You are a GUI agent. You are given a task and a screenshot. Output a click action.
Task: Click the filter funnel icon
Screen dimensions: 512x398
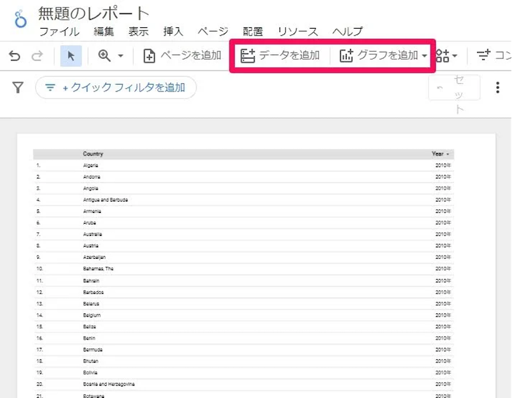18,88
